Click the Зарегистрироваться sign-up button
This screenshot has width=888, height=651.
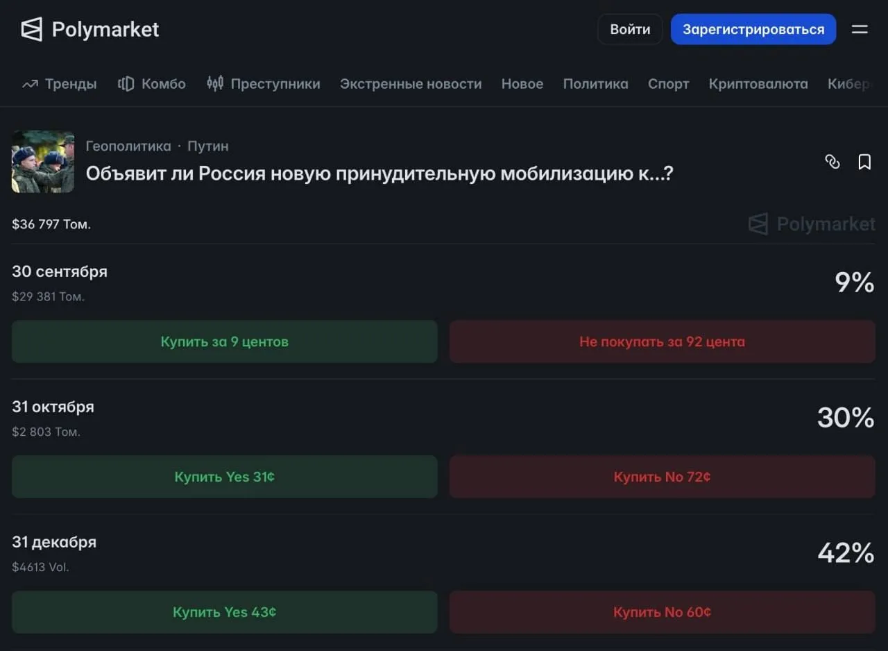click(x=753, y=29)
